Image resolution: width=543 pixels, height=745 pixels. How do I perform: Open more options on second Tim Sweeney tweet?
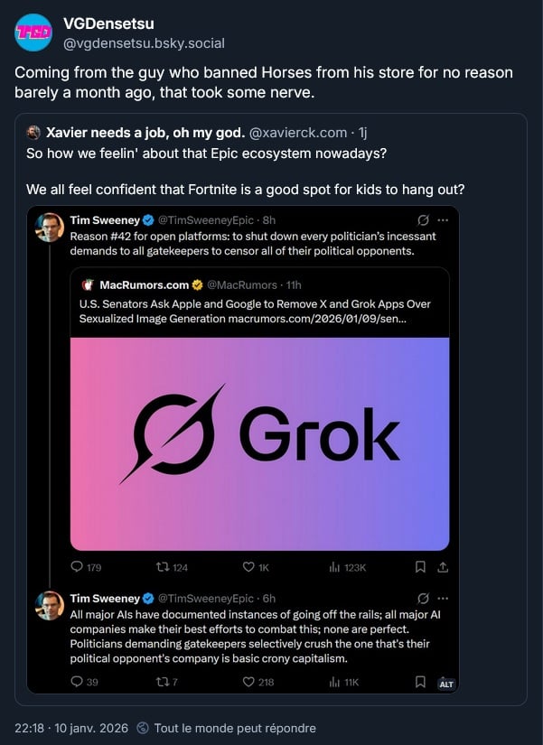(x=443, y=598)
